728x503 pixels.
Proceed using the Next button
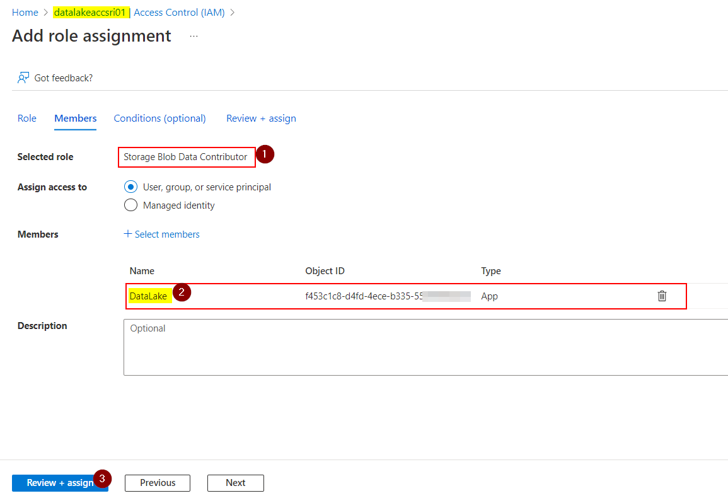[235, 483]
